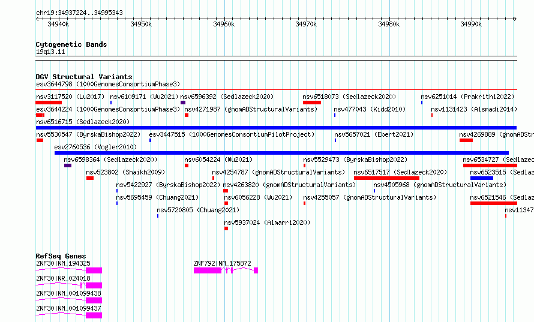Viewport: 534px width, 322px height.
Task: Select the purple glyph under nsv6596392
Action: coord(183,103)
